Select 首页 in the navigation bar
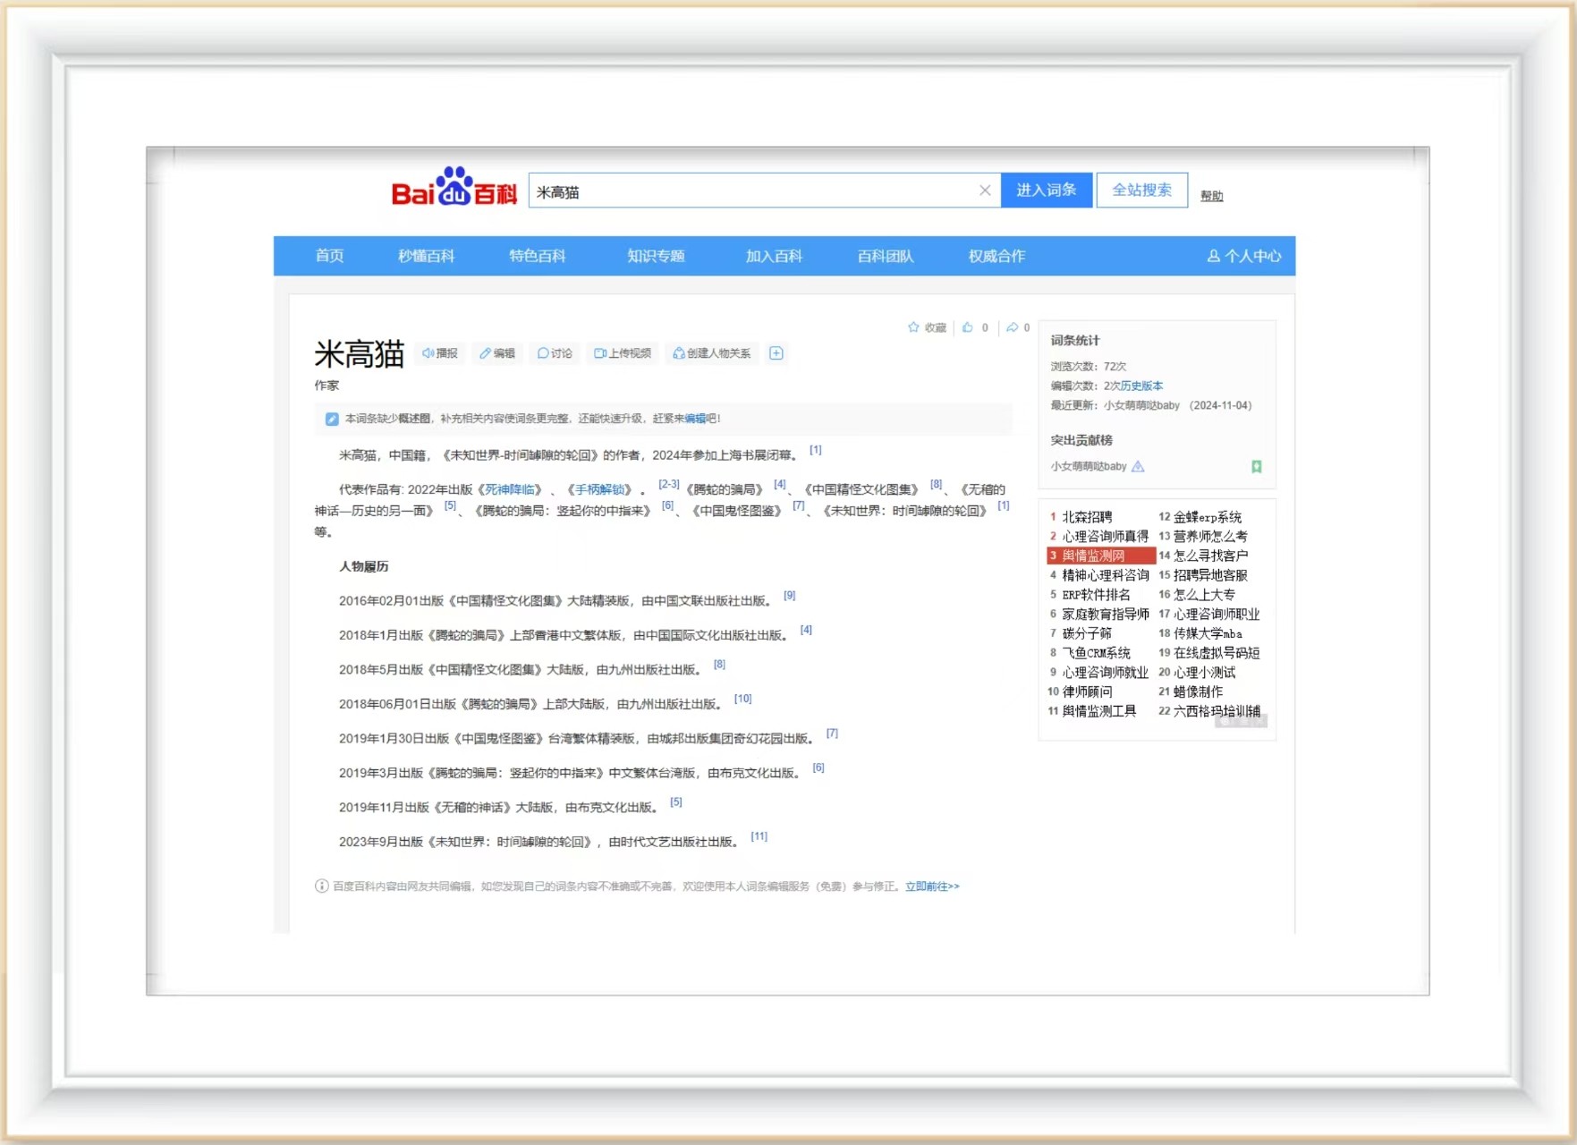 pyautogui.click(x=329, y=256)
